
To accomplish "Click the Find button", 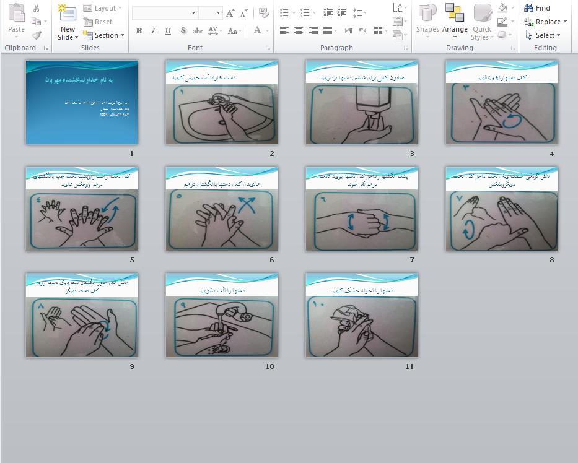I will click(x=537, y=8).
